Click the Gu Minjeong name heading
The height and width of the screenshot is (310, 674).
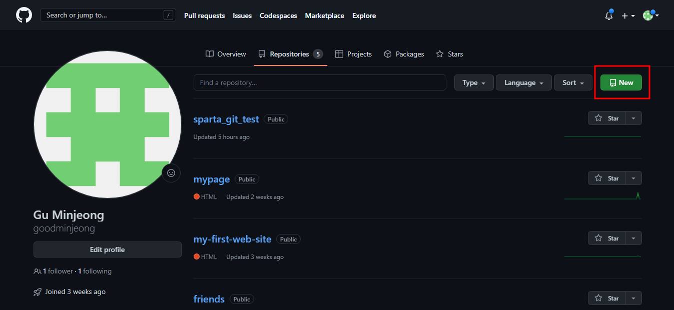[x=69, y=215]
